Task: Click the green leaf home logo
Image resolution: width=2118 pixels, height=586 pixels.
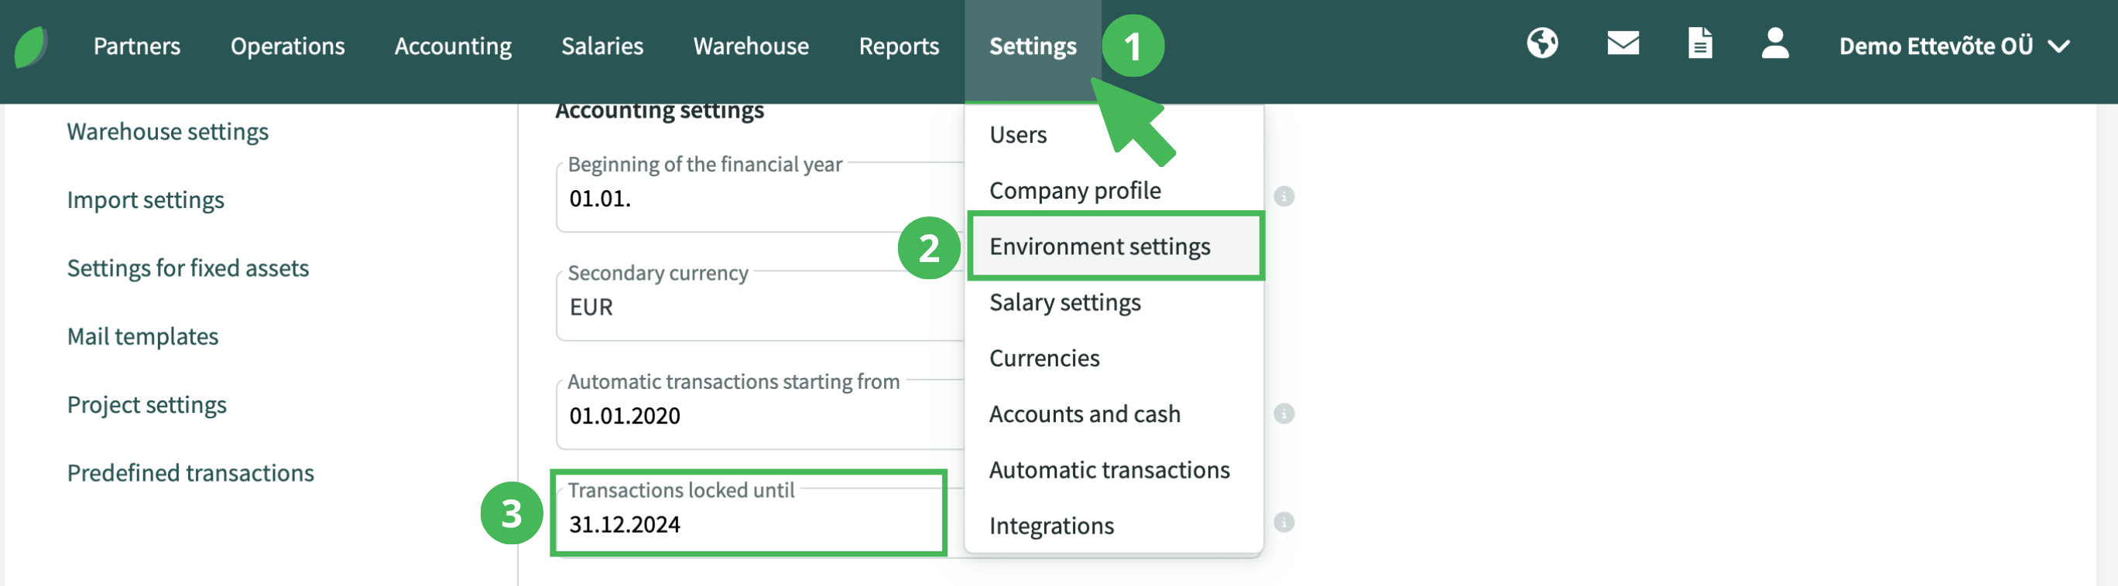Action: pyautogui.click(x=31, y=47)
